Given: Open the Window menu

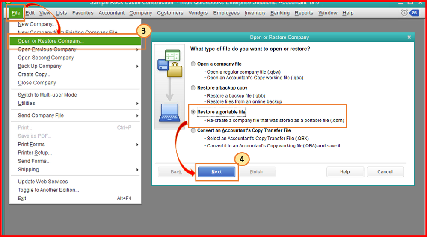Looking at the screenshot, I should [x=328, y=13].
